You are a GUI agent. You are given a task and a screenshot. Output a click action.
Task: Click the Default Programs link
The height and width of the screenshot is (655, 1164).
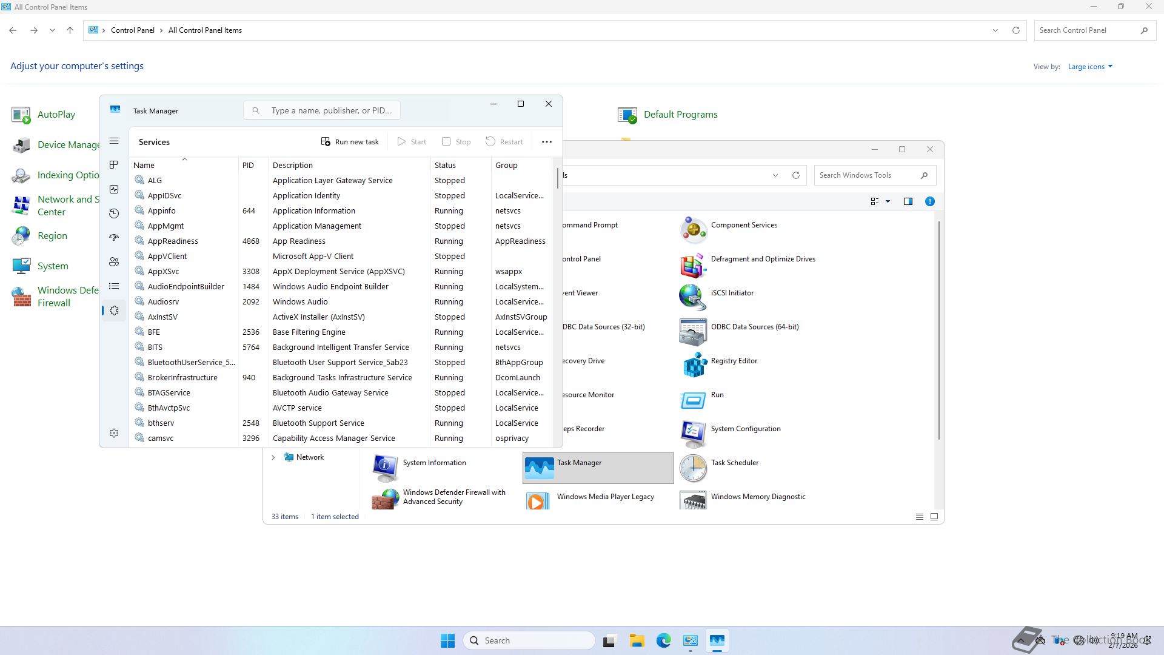[680, 115]
